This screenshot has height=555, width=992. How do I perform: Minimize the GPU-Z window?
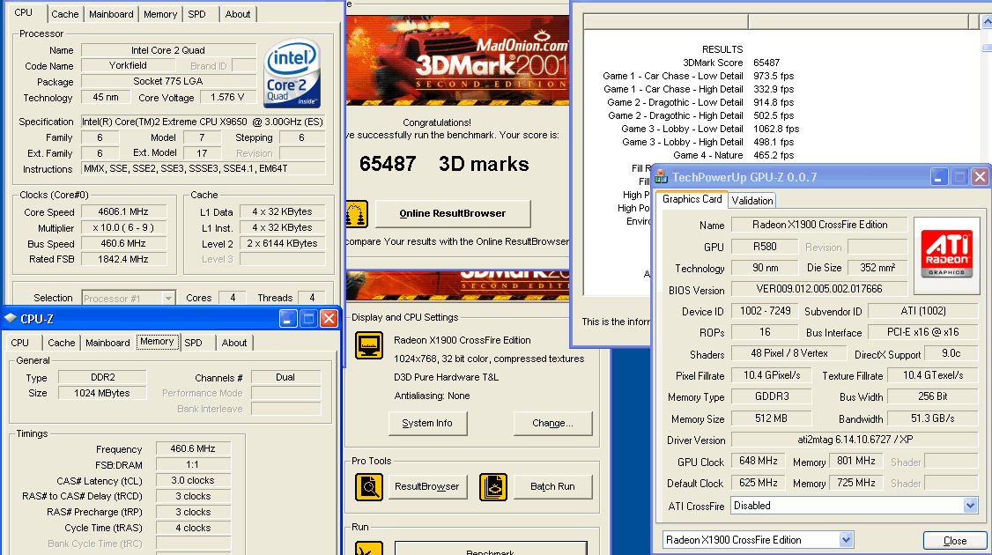pos(938,177)
